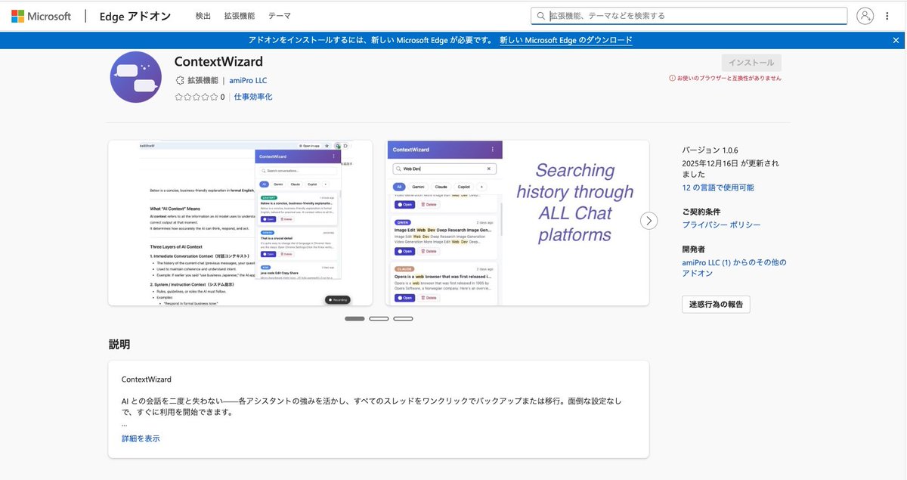Open the プライバシー ポリシー link
The height and width of the screenshot is (480, 907).
tap(721, 225)
